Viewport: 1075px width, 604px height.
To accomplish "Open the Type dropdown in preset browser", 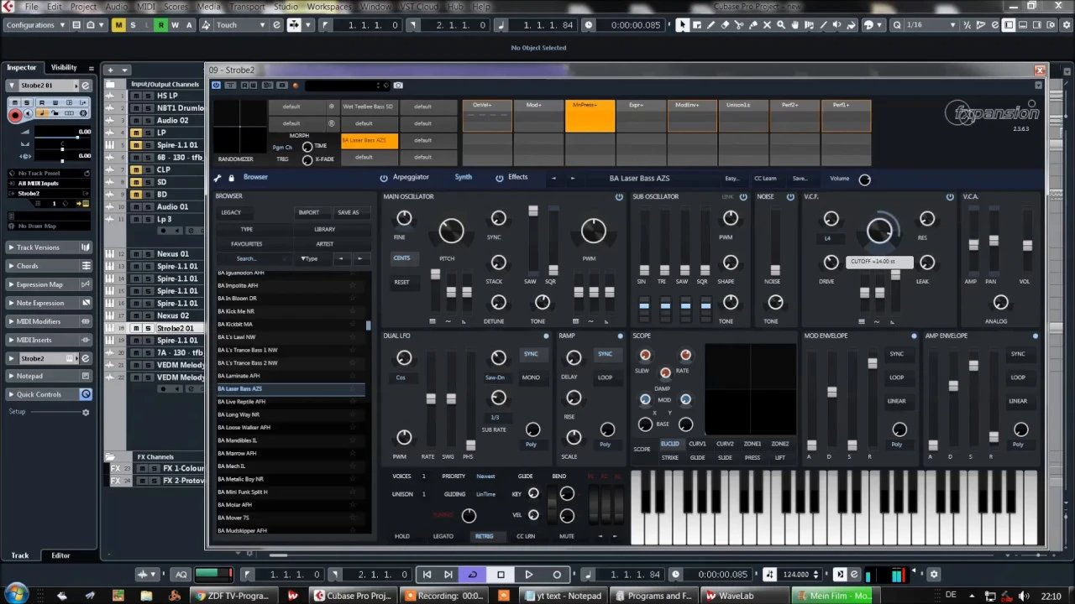I will (x=310, y=258).
